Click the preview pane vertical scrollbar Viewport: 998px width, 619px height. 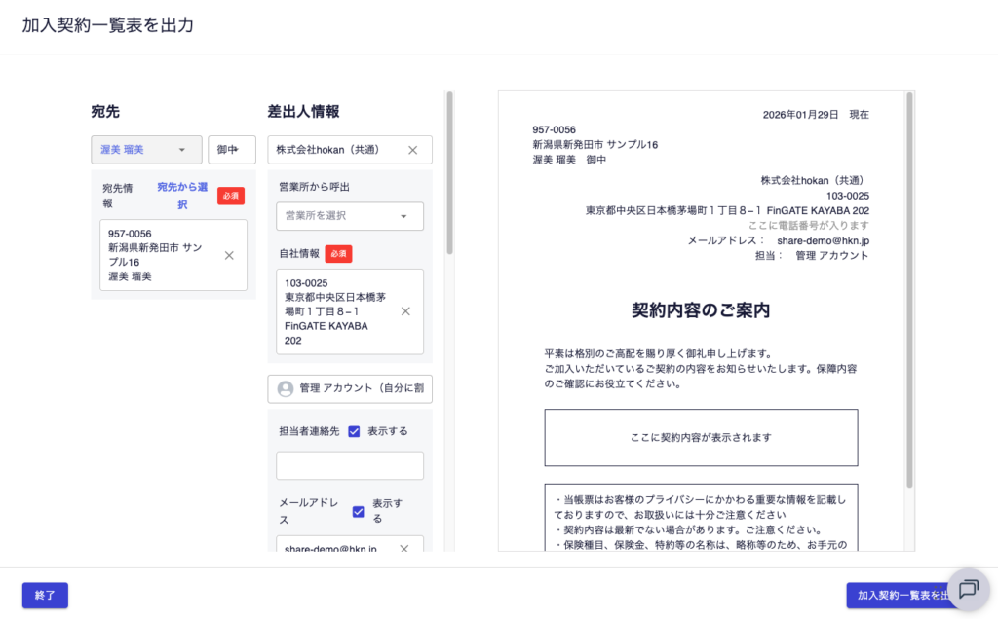(x=908, y=292)
